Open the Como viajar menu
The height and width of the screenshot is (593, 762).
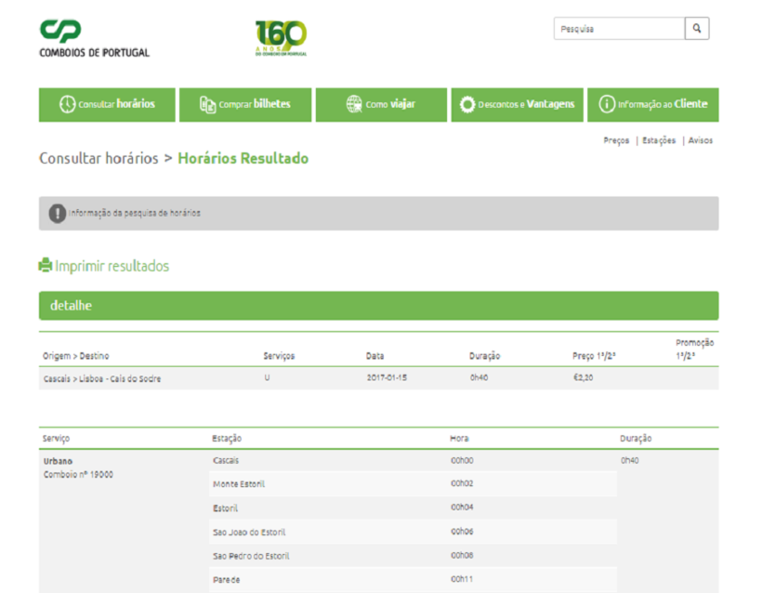coord(378,104)
